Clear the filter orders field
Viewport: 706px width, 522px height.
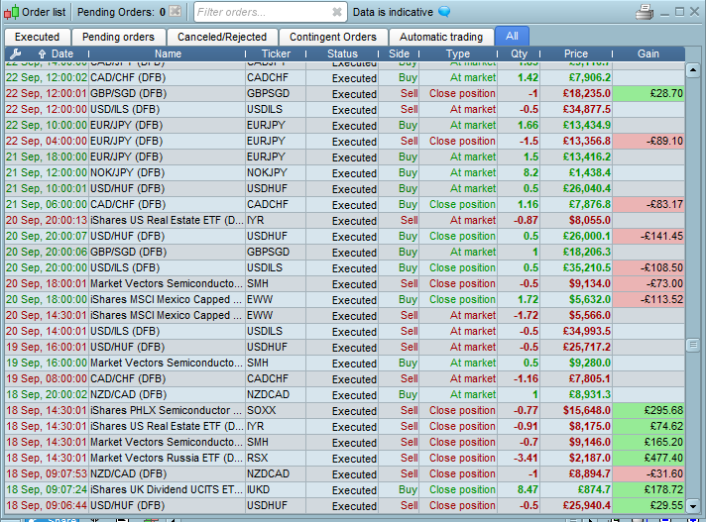[337, 12]
